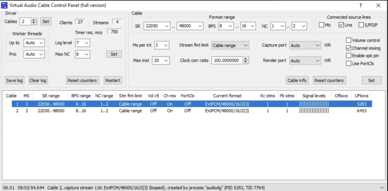The image size is (388, 191).
Task: Check the Use PortCls option
Action: pyautogui.click(x=349, y=64)
